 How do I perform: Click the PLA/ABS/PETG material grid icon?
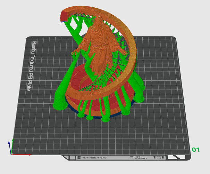(79, 158)
